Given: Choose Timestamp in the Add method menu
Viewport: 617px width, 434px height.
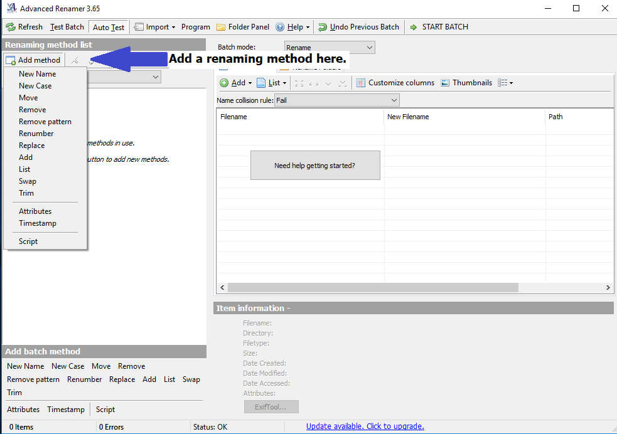Looking at the screenshot, I should 38,223.
